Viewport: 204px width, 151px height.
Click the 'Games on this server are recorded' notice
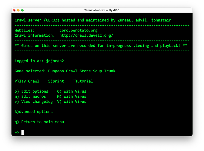pos(101,46)
